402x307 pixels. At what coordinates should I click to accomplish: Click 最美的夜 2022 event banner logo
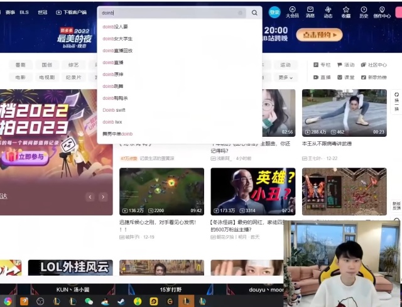pos(74,38)
